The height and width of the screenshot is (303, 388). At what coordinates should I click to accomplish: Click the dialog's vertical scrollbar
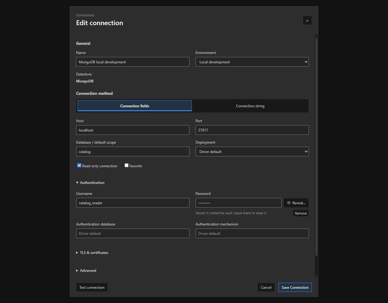tap(316, 147)
